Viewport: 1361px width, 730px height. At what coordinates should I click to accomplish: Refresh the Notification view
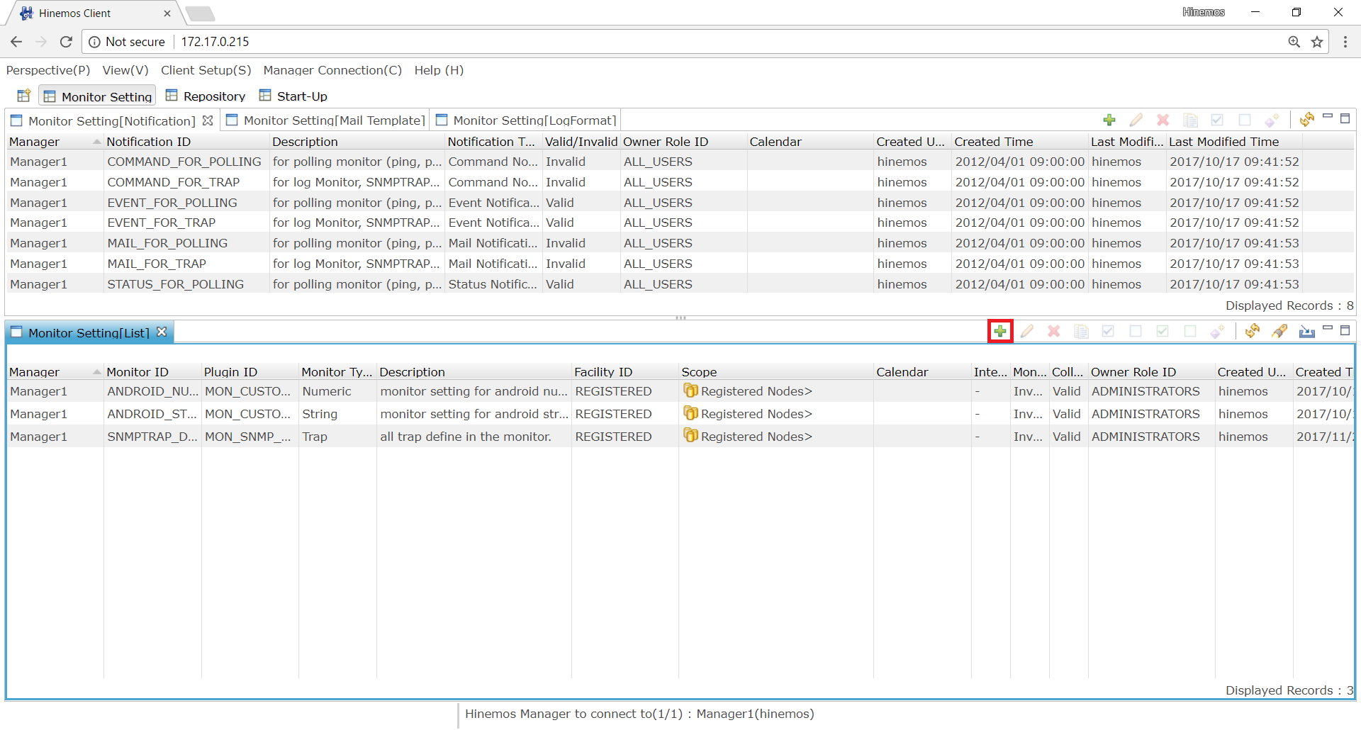1306,119
